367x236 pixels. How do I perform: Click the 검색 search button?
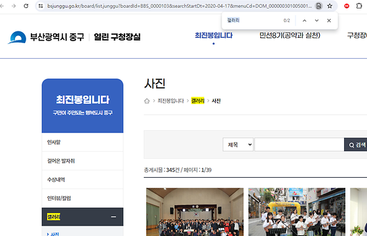tap(356, 144)
